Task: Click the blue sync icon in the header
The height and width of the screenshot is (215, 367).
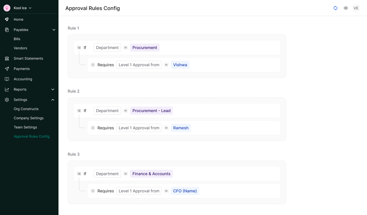Action: point(335,8)
